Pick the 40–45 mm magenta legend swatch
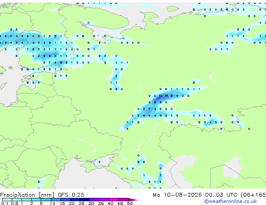This screenshot has height=205, width=266. (x=114, y=200)
